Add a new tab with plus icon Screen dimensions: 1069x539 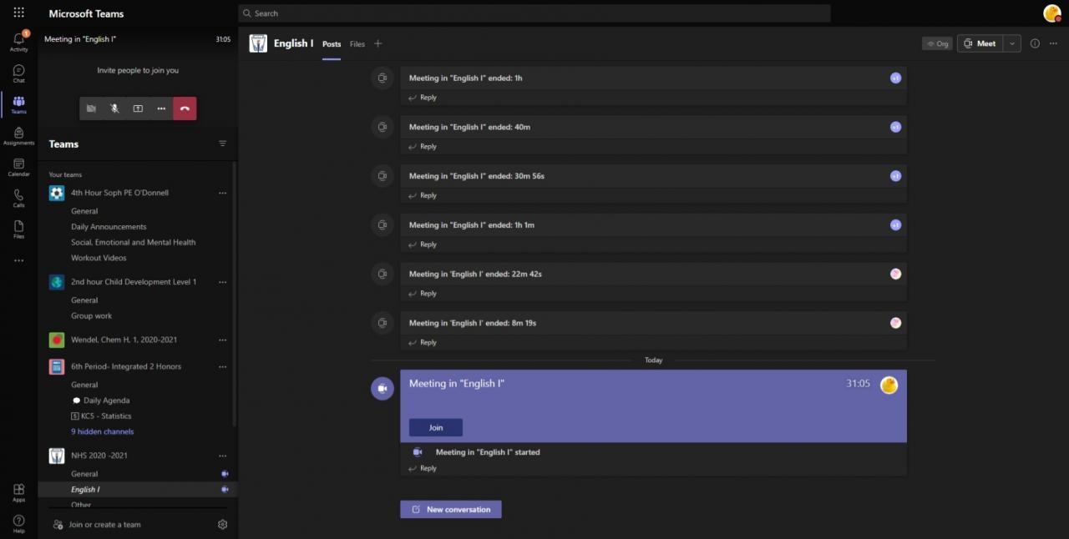click(x=377, y=43)
